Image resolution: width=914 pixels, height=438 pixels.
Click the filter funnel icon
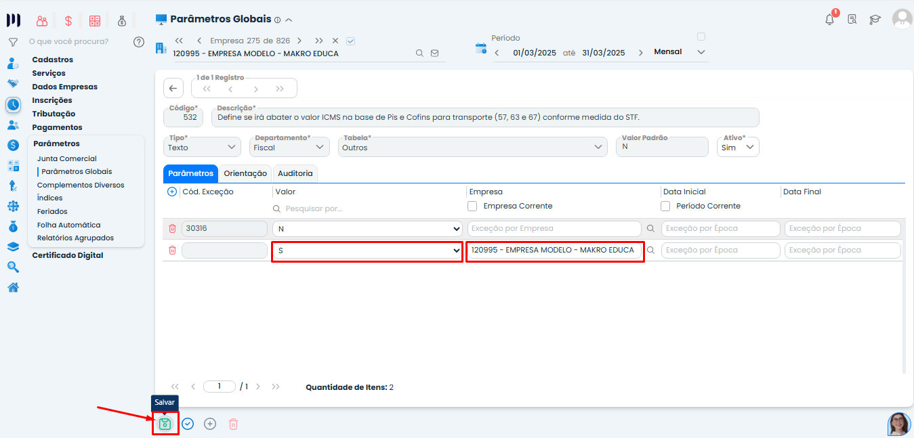point(12,42)
